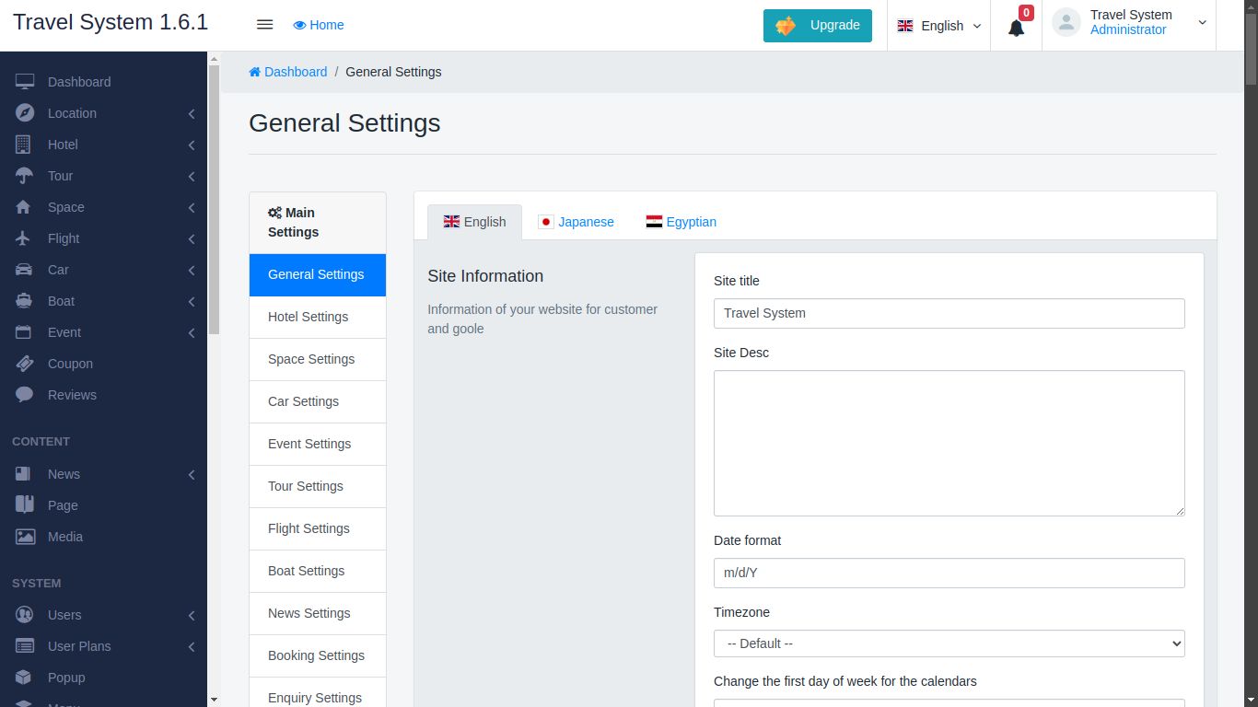Click the Dashboard breadcrumb link
Screen dimensions: 1258x707
[x=288, y=72]
